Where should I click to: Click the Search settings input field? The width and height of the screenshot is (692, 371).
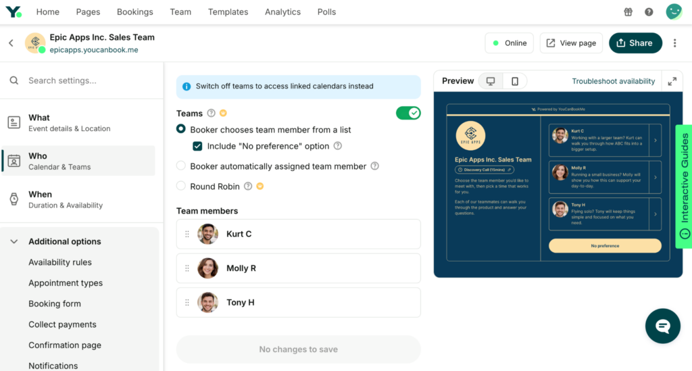click(82, 80)
